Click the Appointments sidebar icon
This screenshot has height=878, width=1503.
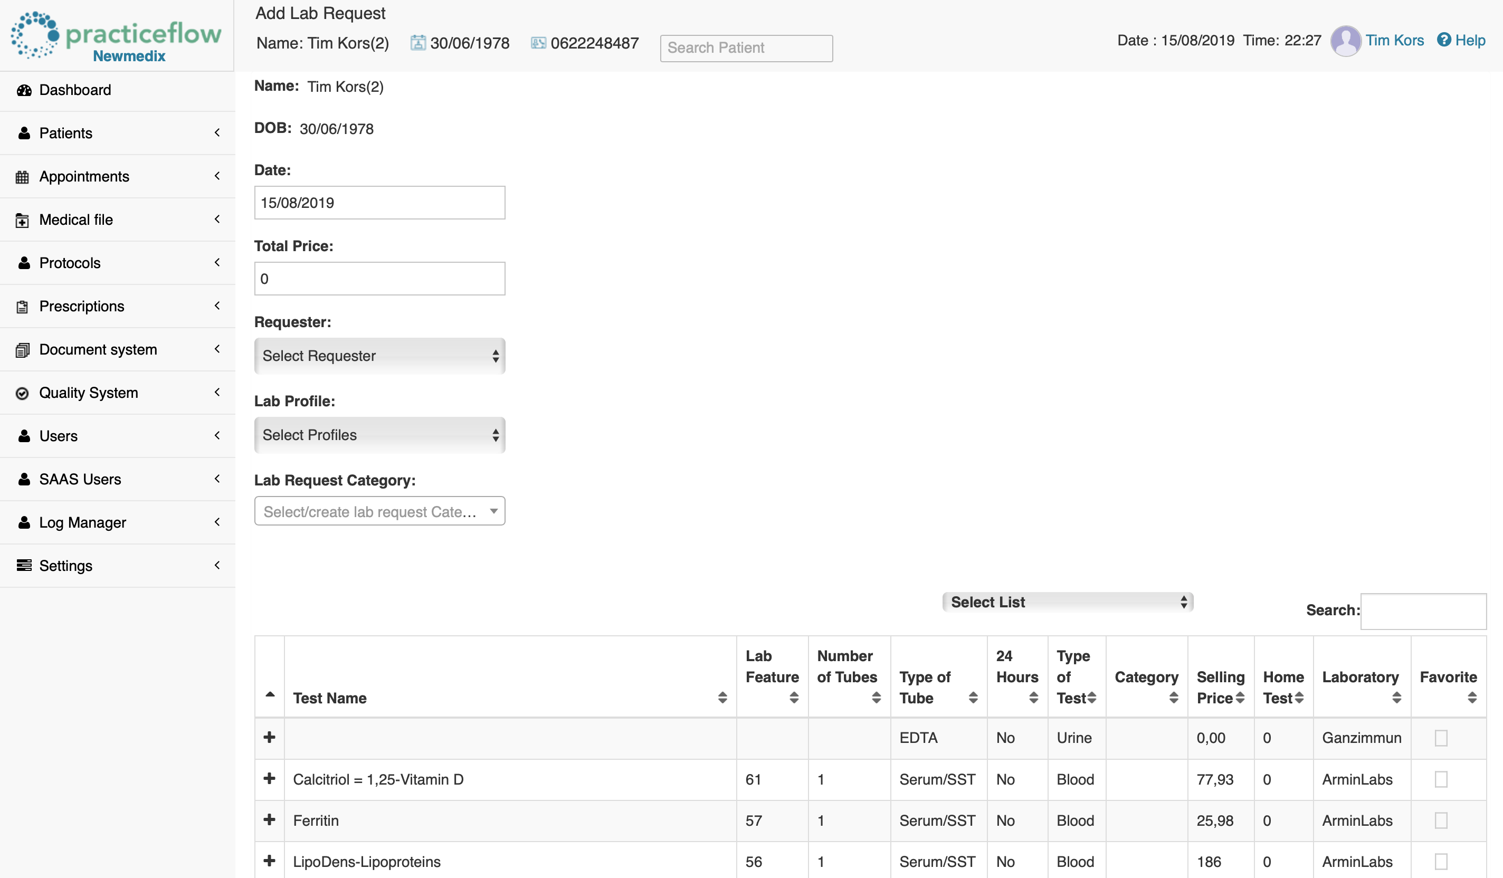22,176
